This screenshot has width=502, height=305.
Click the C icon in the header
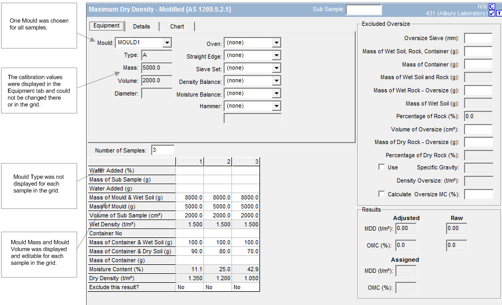[492, 6]
